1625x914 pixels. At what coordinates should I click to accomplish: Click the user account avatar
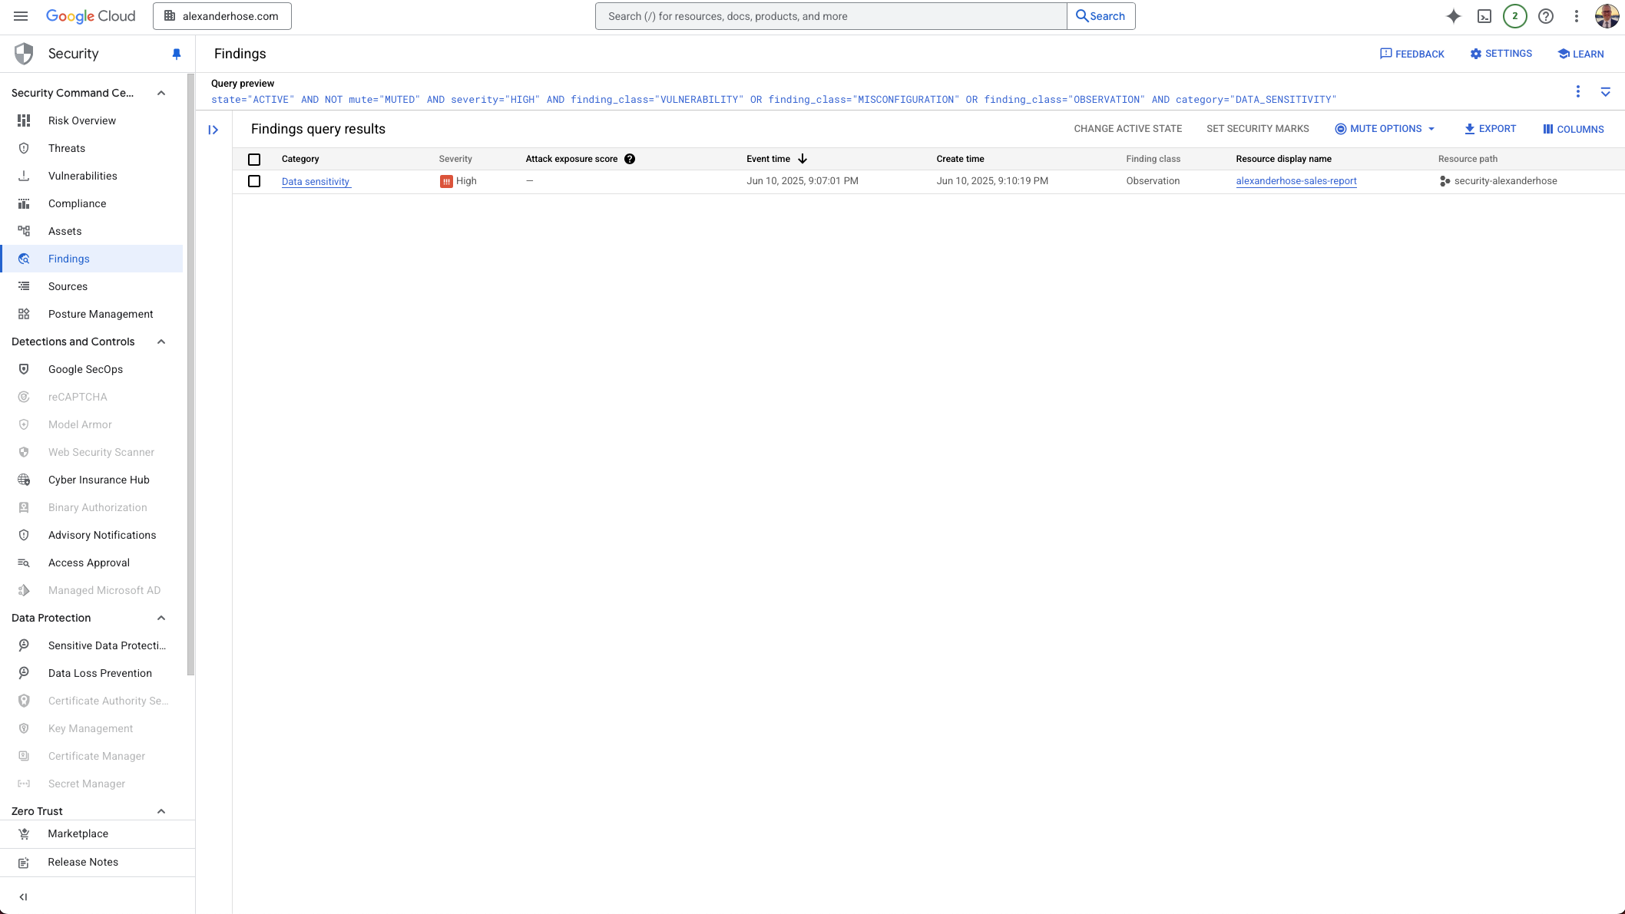click(1607, 16)
